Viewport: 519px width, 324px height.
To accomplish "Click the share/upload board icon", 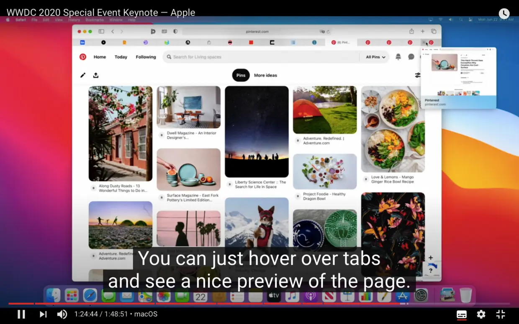I will (96, 75).
